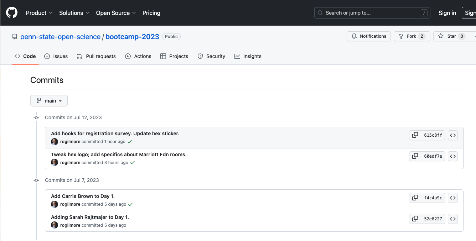Screen dimensions: 476x241
Task: Copy full SHA for commit 615c8ff
Action: click(415, 135)
